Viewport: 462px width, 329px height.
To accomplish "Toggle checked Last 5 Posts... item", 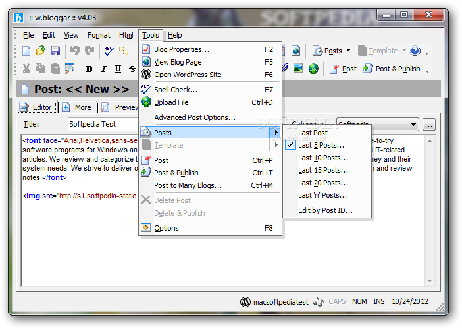I will [327, 145].
